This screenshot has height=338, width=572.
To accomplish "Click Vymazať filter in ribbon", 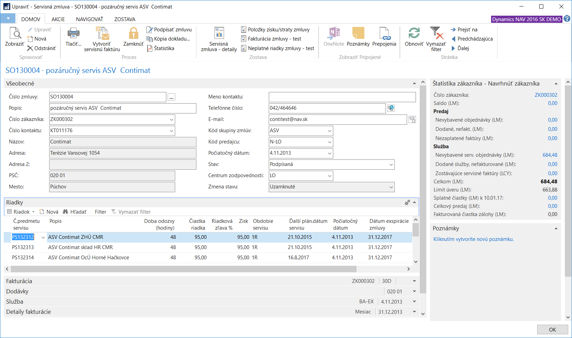I will [436, 39].
